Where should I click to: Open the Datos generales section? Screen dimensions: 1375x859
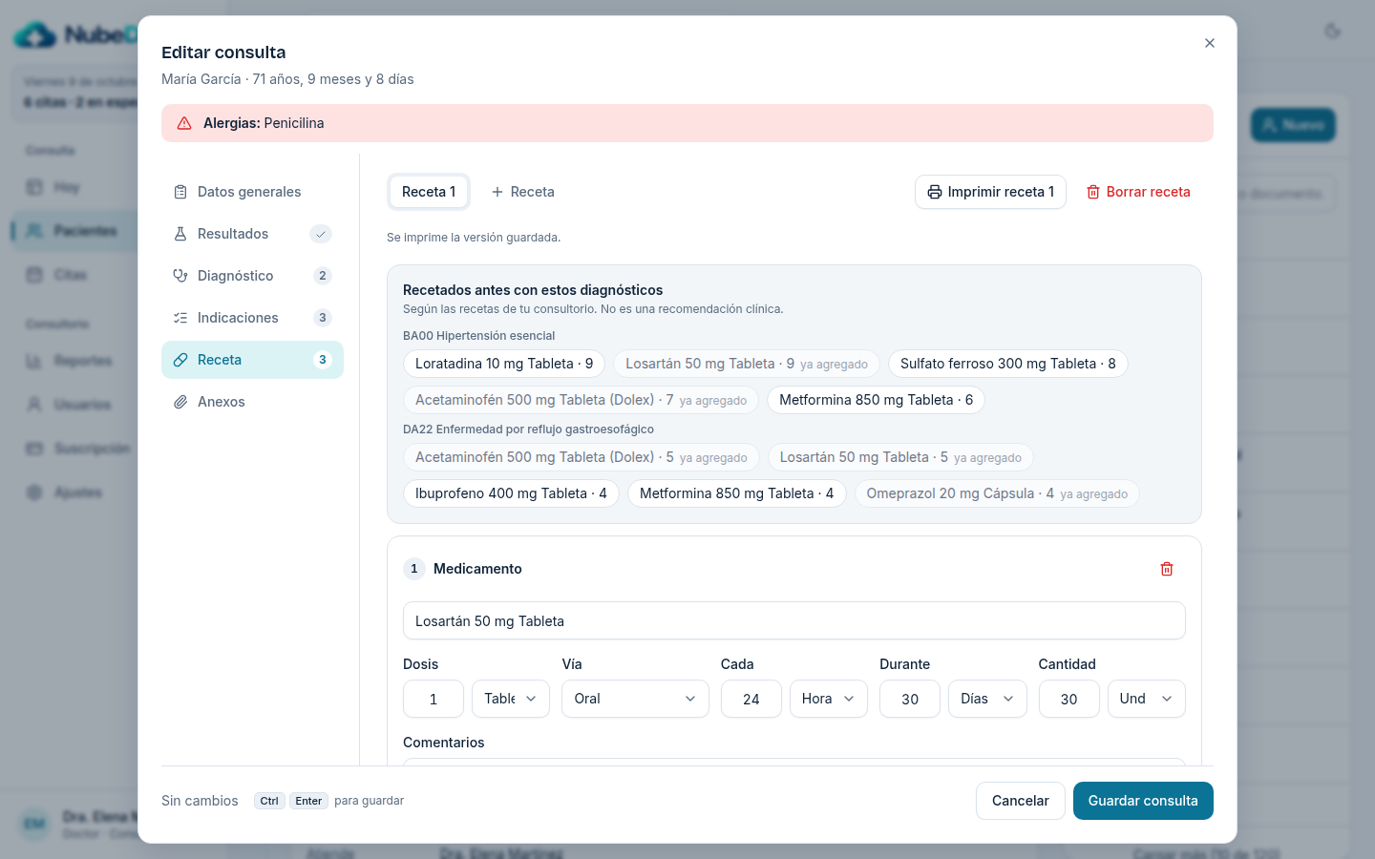pyautogui.click(x=252, y=192)
